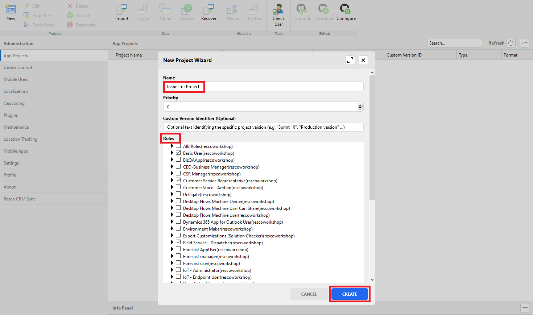Expand the Customer Service Representative node
Viewport: 533px width, 315px height.
[x=172, y=181]
